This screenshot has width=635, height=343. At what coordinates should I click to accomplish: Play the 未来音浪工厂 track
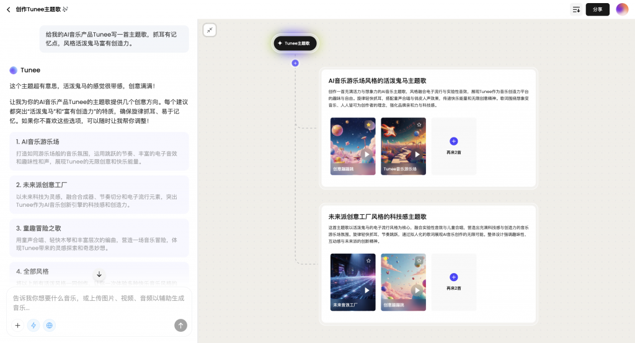(x=367, y=290)
